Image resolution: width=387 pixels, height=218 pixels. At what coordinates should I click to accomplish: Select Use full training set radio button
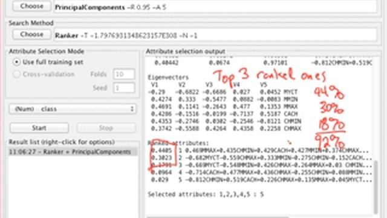pyautogui.click(x=16, y=62)
